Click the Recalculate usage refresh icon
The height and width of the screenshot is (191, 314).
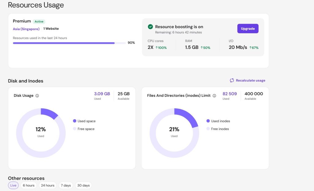(x=232, y=81)
